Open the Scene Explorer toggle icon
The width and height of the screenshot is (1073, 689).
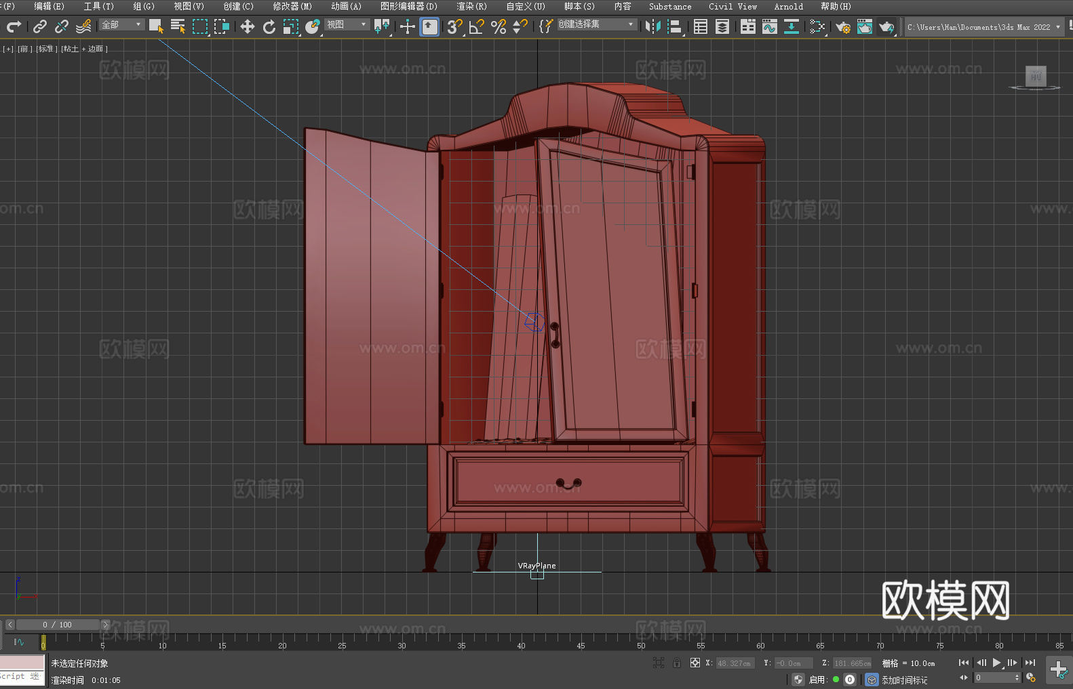(701, 26)
